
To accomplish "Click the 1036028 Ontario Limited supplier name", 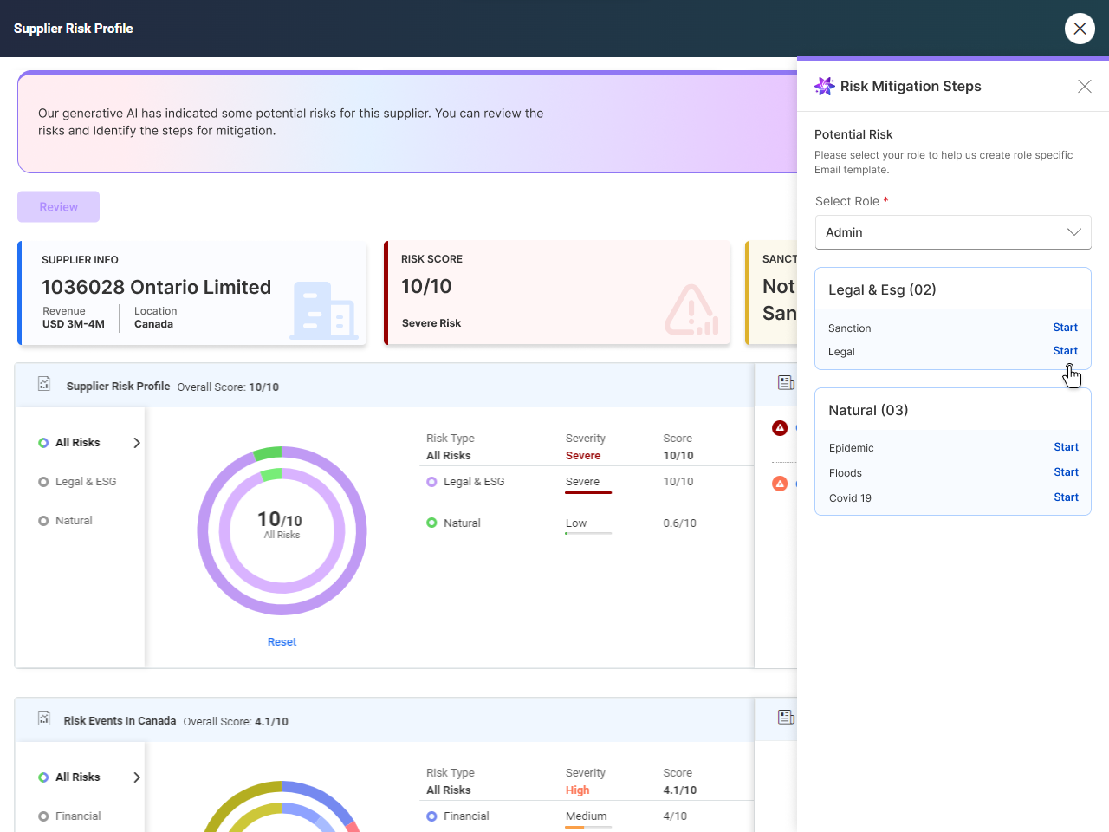I will (x=157, y=287).
